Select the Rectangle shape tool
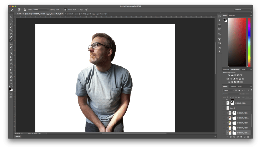 click(11, 73)
